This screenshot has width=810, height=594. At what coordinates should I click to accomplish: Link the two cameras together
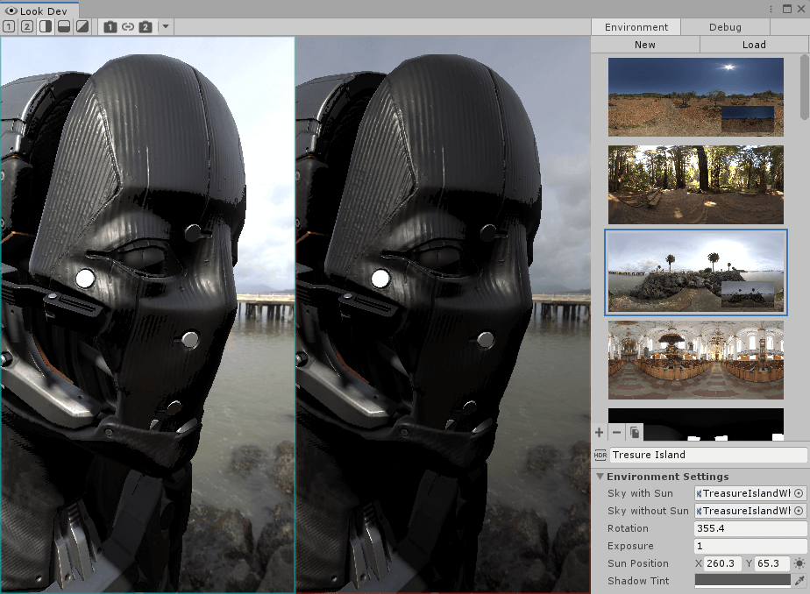pyautogui.click(x=128, y=26)
